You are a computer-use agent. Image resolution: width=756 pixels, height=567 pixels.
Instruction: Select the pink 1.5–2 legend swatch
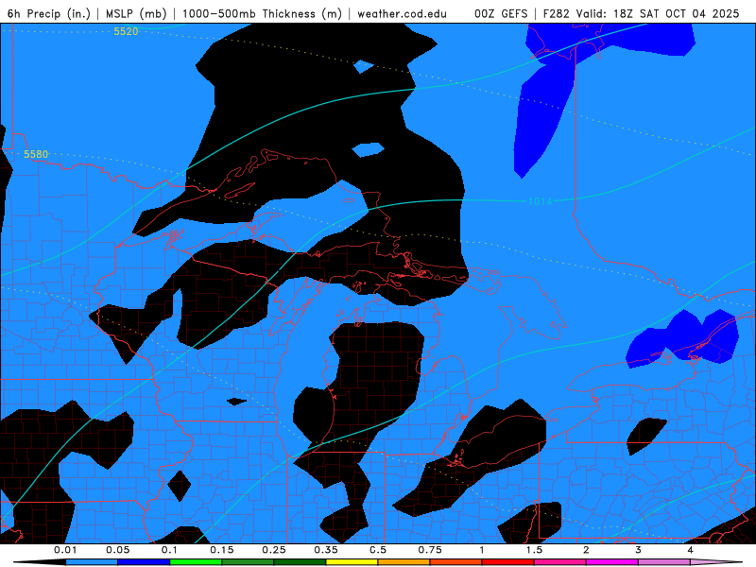point(560,562)
